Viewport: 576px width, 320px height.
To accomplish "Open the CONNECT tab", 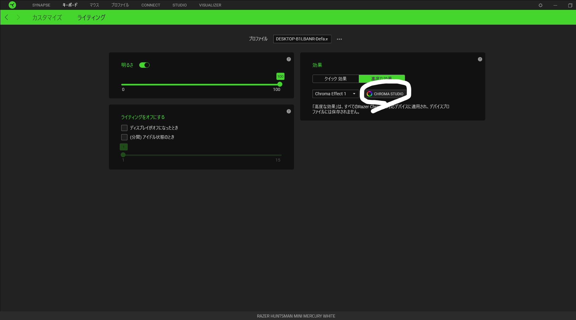I will pos(151,5).
